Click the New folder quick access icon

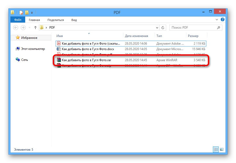27,13
